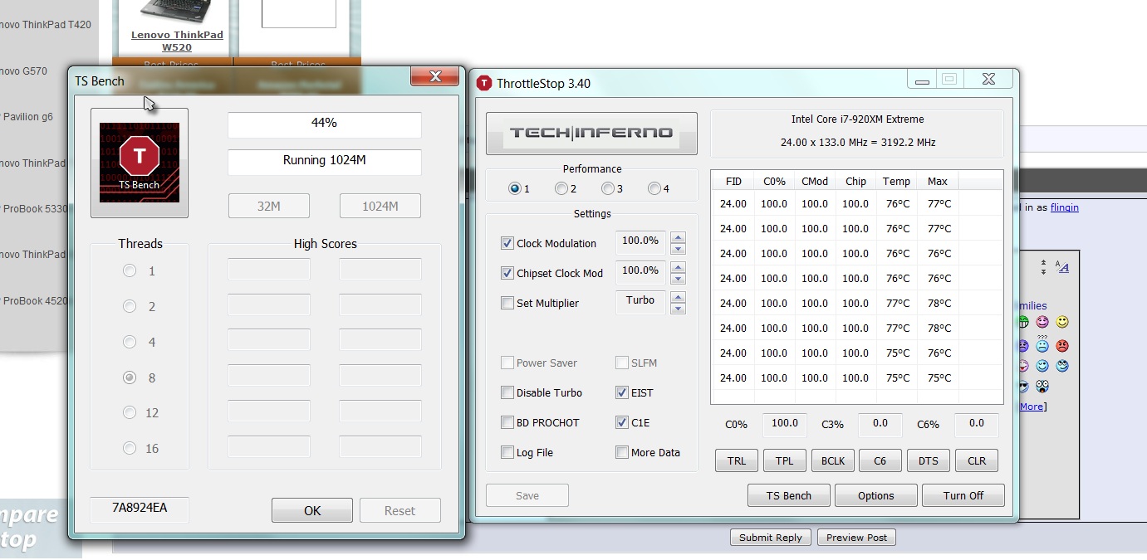Insert the red angry smiley

[x=1062, y=346]
